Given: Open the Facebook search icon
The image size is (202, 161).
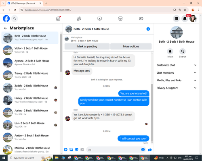Looking at the screenshot, I should coord(15,19).
